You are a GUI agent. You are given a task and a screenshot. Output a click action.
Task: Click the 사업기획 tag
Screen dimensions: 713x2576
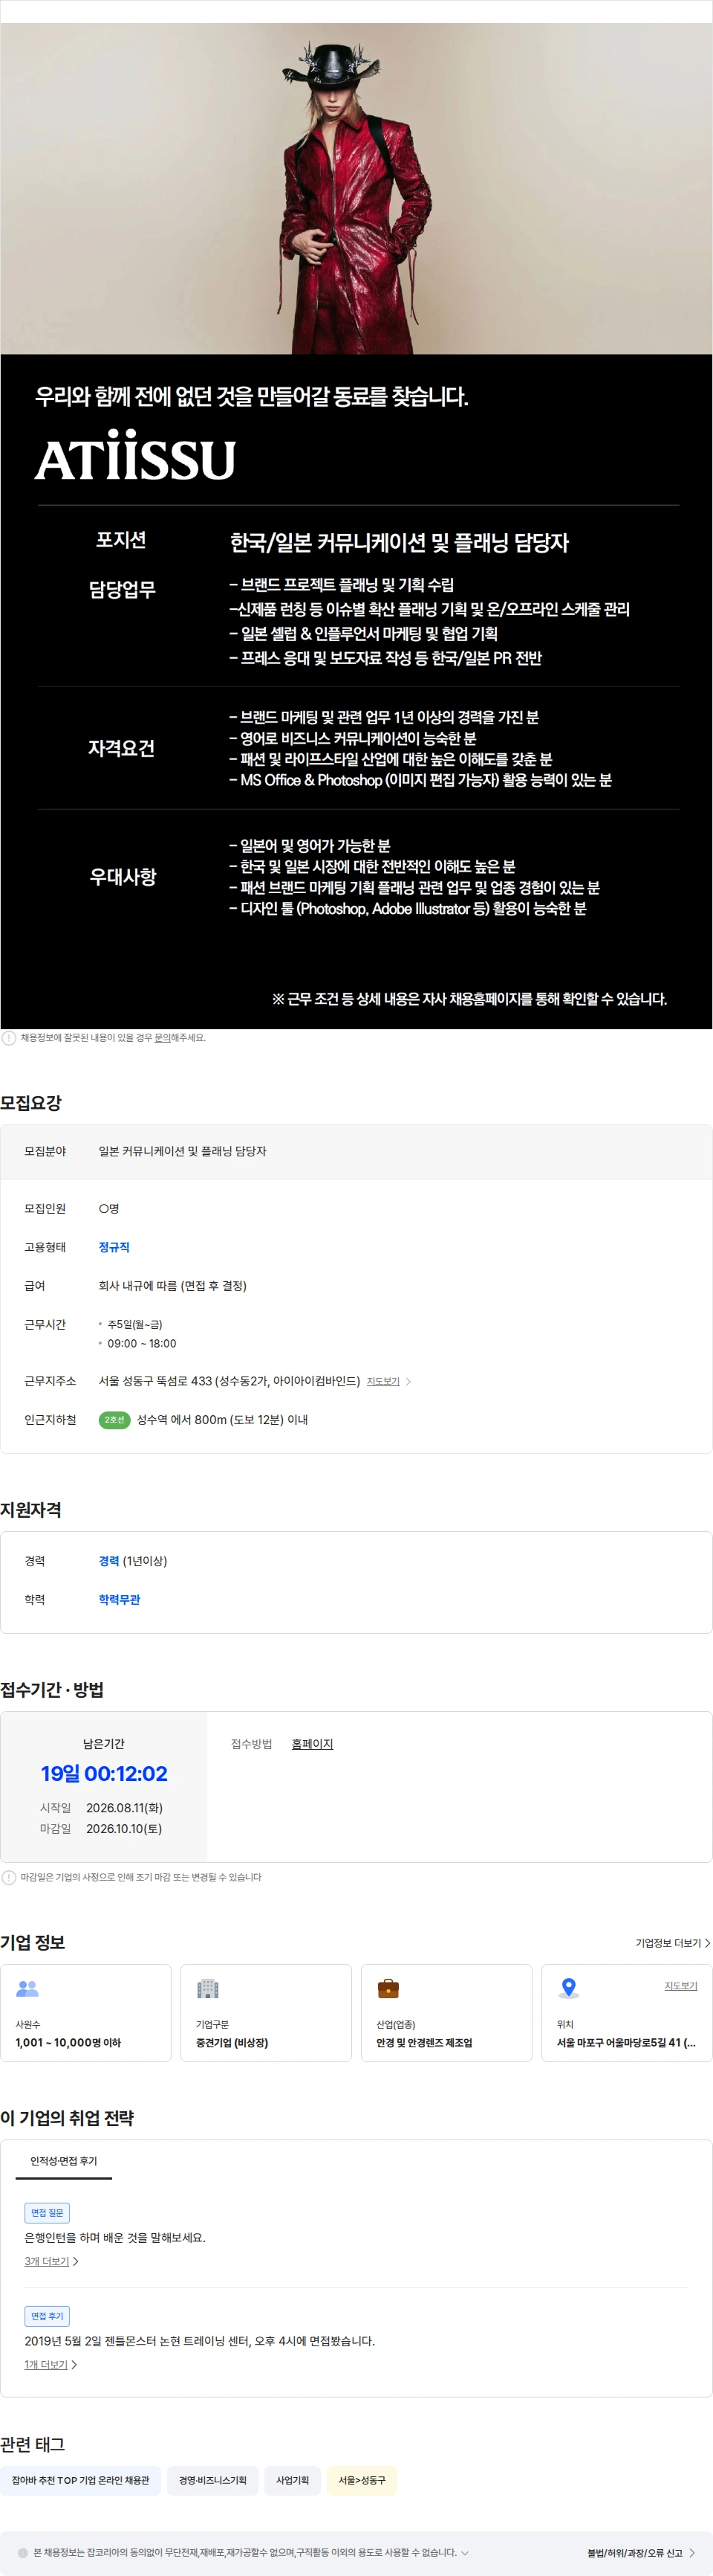click(293, 2480)
